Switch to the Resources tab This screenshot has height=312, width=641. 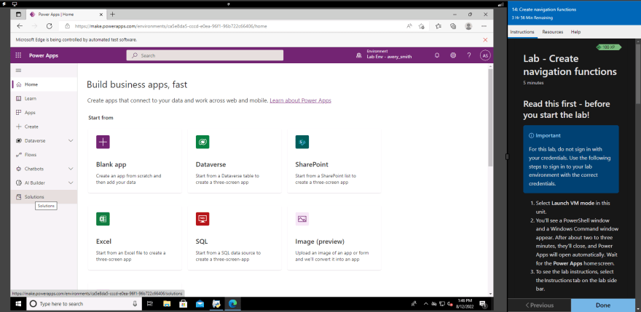coord(552,32)
